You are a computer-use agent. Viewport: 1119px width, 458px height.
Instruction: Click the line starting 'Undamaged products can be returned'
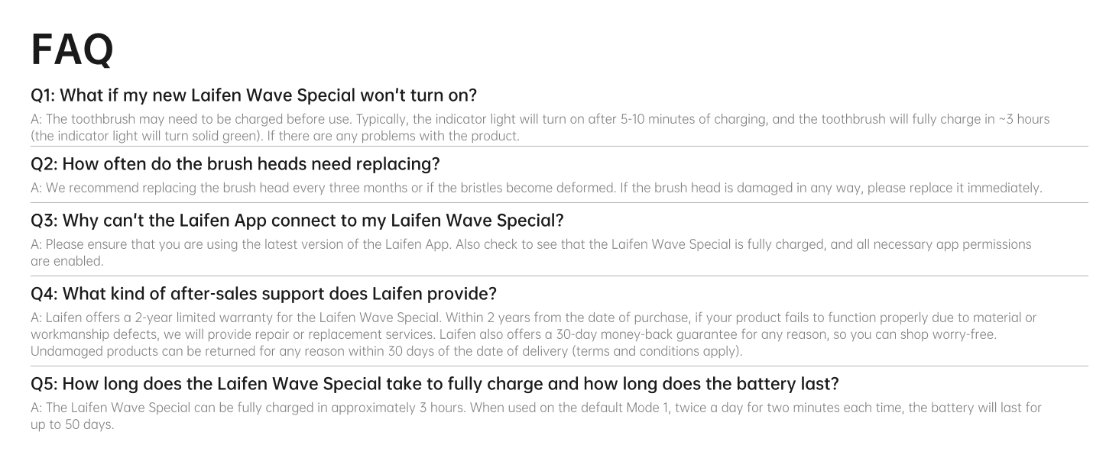[386, 351]
